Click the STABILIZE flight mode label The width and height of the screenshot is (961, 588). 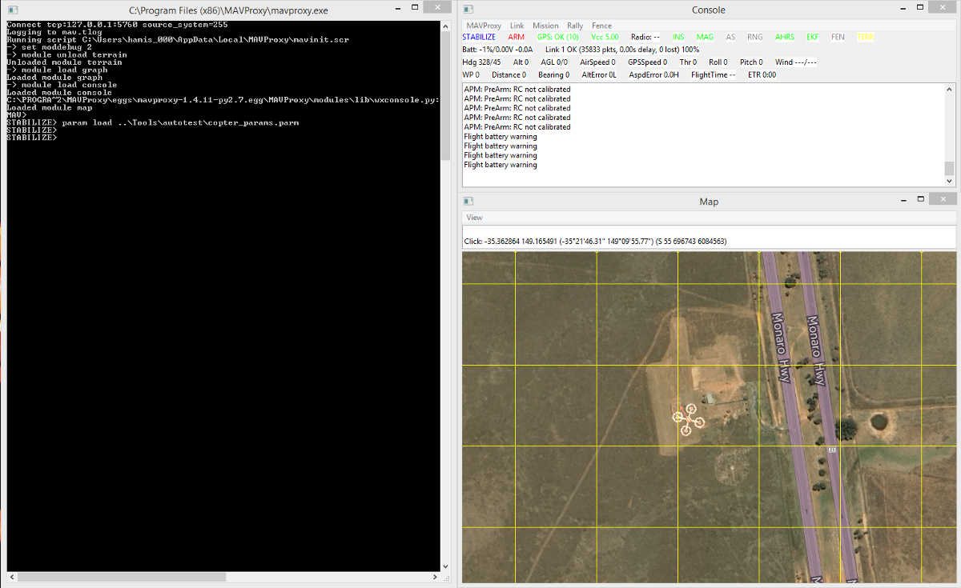click(479, 37)
